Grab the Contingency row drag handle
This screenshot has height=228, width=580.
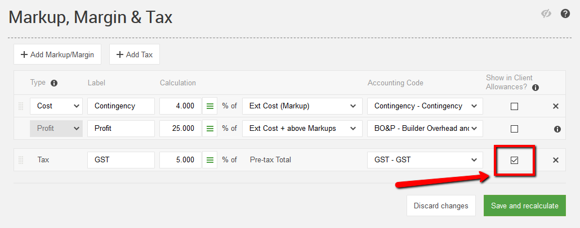(21, 106)
